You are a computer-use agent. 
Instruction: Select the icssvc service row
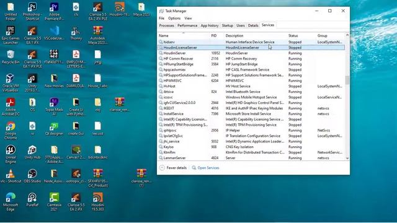coord(251,97)
